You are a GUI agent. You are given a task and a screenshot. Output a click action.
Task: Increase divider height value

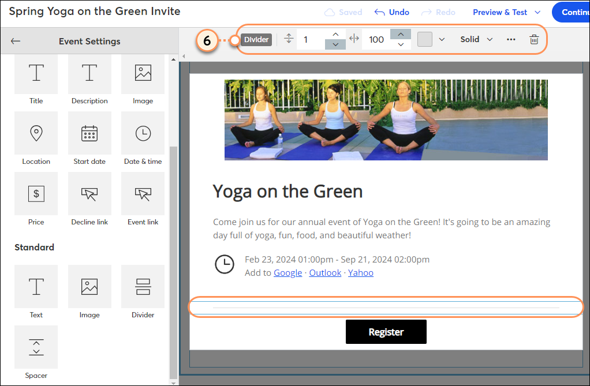tap(335, 34)
